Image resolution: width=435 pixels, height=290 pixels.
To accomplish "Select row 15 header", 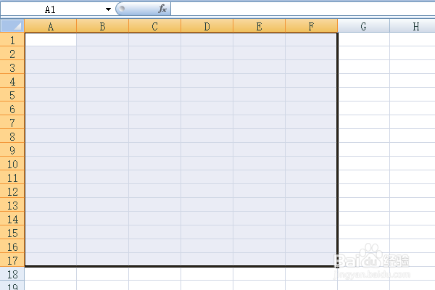I will coord(12,233).
